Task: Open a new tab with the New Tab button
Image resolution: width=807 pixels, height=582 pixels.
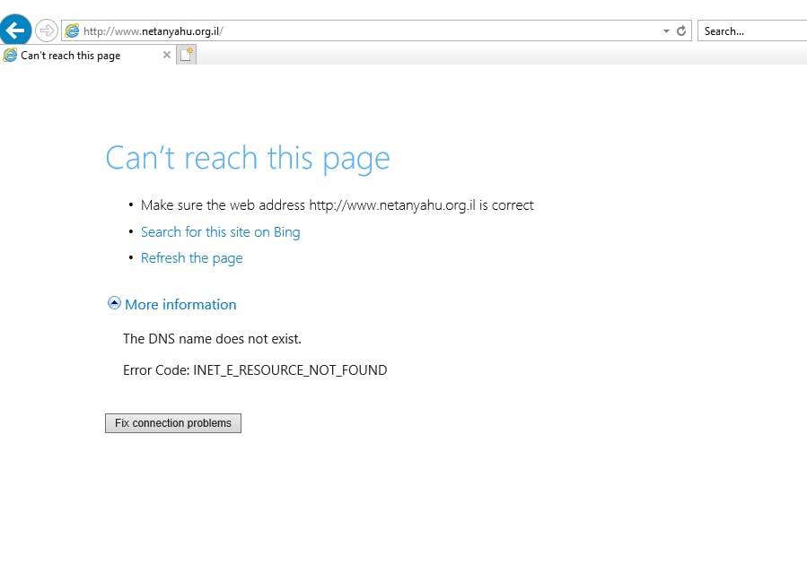Action: point(187,55)
